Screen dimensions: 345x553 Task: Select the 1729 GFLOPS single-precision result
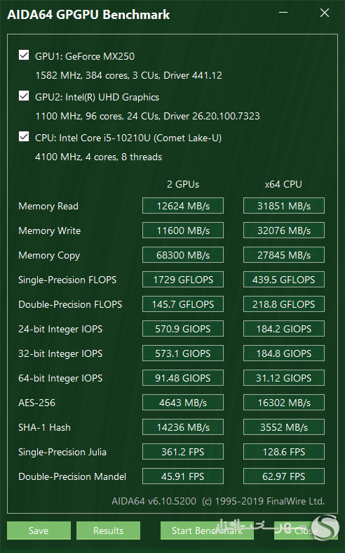tap(183, 280)
